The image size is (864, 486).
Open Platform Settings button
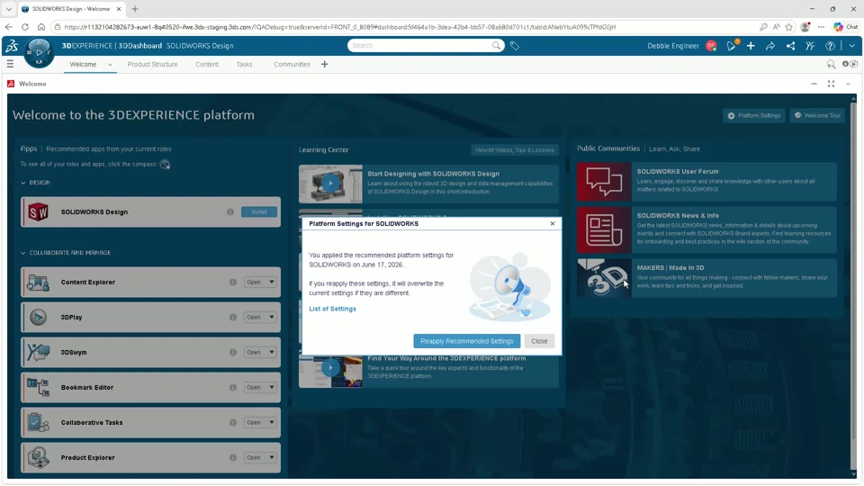point(754,116)
